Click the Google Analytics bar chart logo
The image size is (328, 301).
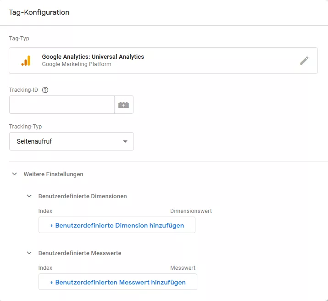pyautogui.click(x=26, y=61)
